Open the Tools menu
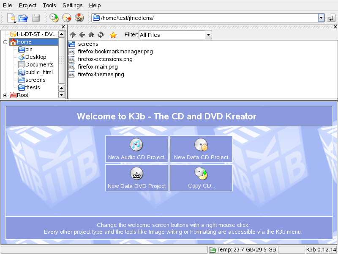The image size is (338, 254). click(x=49, y=6)
